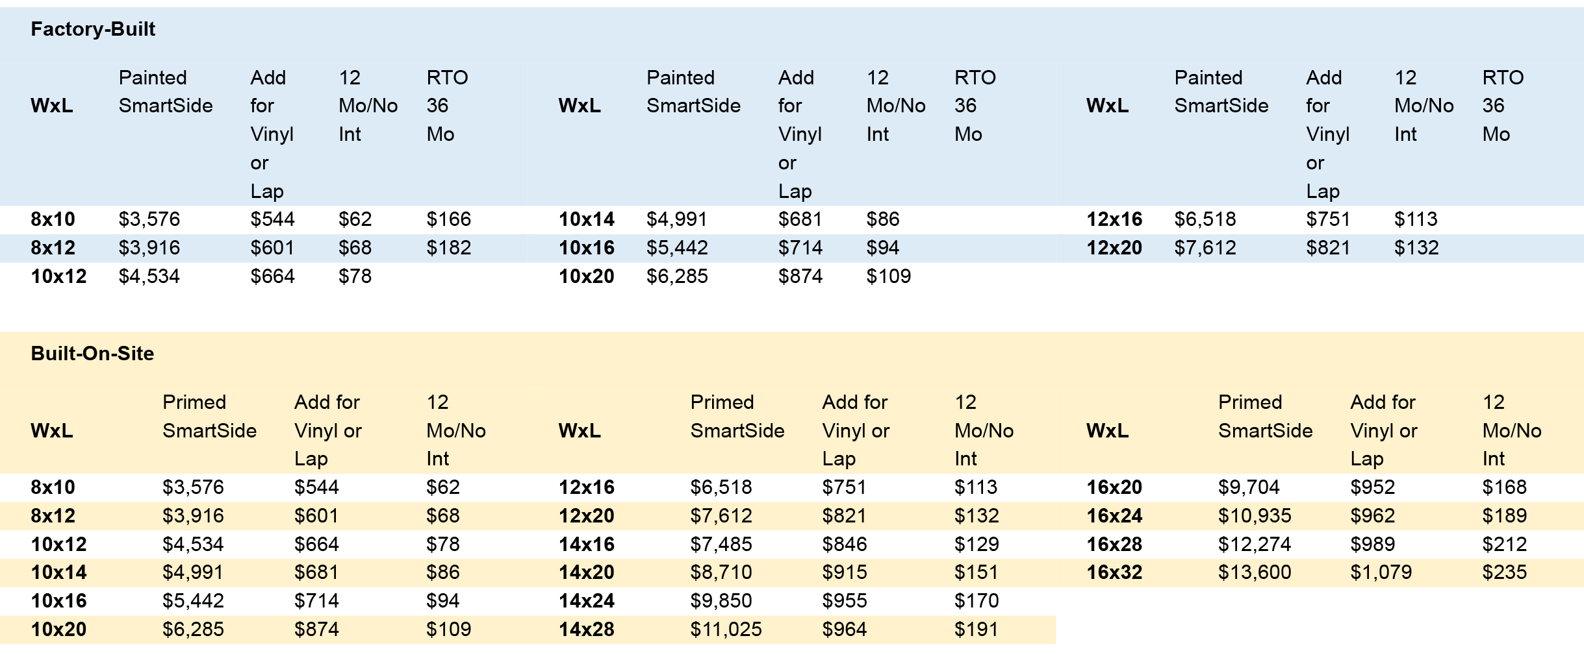This screenshot has height=662, width=1584.
Task: Click the $1,079 vinyl or lap add-on
Action: point(1381,572)
